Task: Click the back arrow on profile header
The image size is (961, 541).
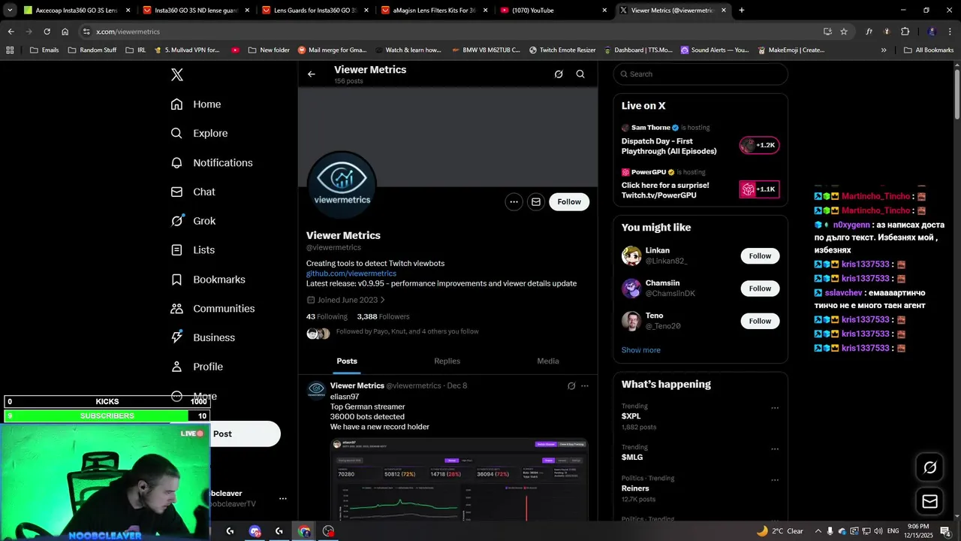Action: [312, 74]
